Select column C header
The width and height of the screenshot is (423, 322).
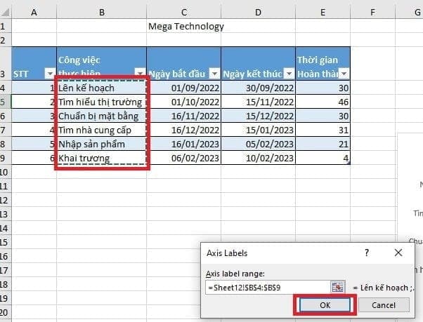183,13
